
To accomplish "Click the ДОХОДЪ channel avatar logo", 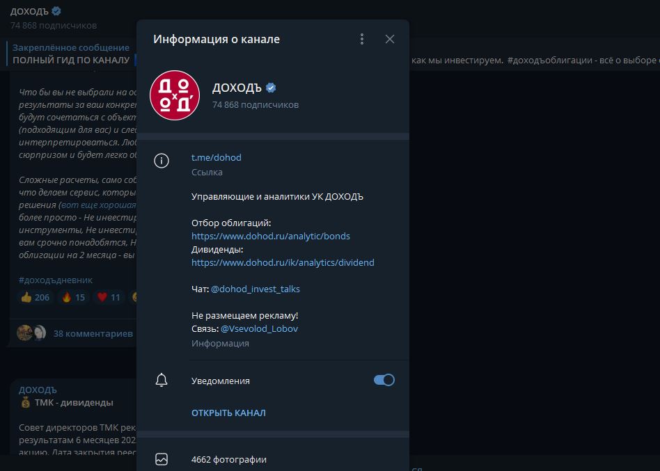I will 174,95.
